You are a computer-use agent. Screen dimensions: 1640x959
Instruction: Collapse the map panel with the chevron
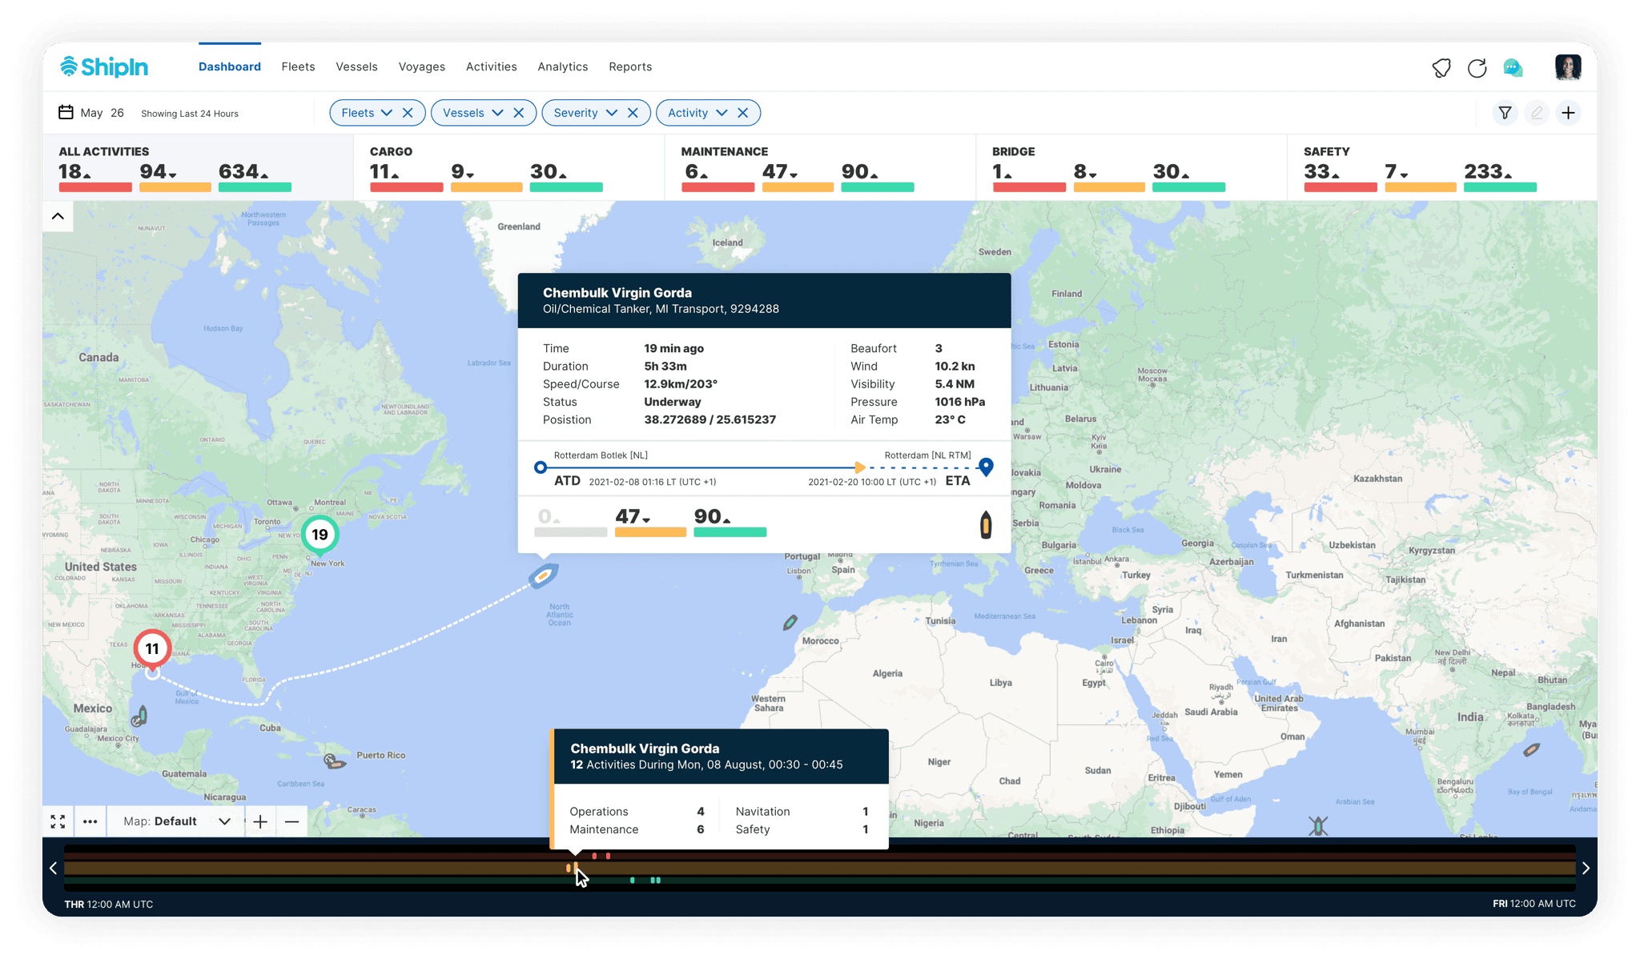[x=58, y=215]
